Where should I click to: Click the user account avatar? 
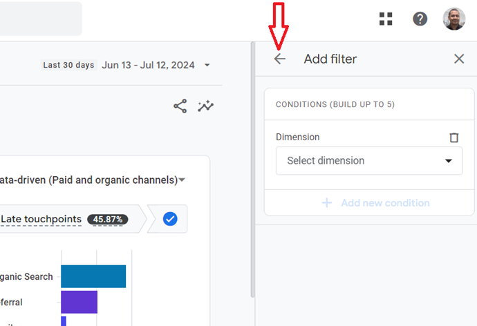tap(454, 19)
